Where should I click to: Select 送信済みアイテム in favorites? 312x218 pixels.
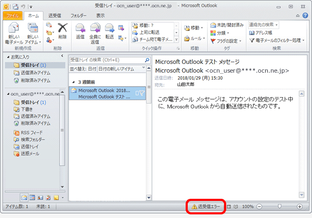coord(35,73)
